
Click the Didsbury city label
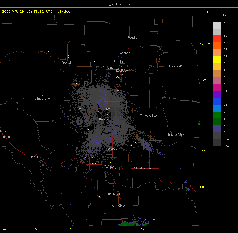[106, 119]
